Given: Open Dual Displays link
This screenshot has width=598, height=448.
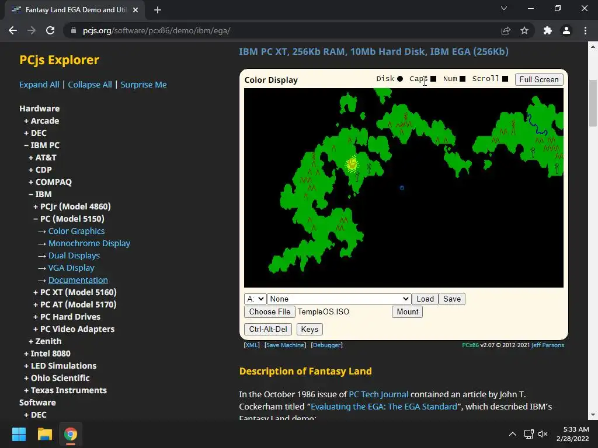Looking at the screenshot, I should pos(74,256).
